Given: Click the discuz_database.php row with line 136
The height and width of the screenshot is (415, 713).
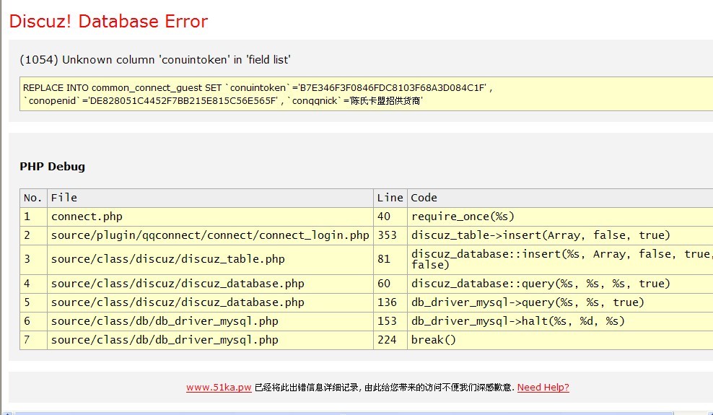Looking at the screenshot, I should (178, 302).
